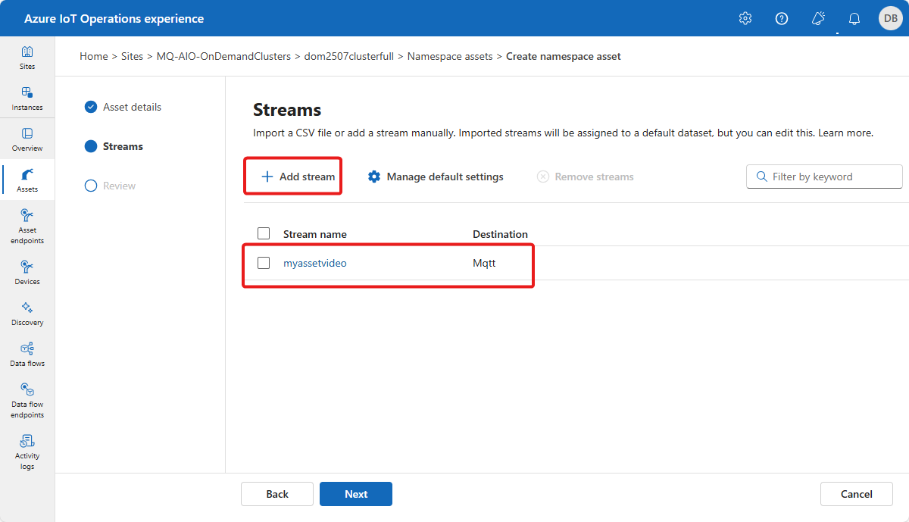Toggle the select-all streams checkbox
Viewport: 909px width, 522px height.
pyautogui.click(x=264, y=233)
